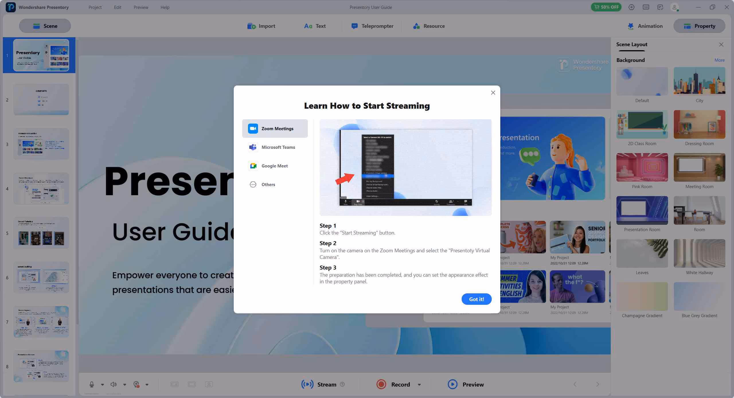Click the microphone icon in bottom toolbar
This screenshot has width=734, height=398.
(x=91, y=384)
